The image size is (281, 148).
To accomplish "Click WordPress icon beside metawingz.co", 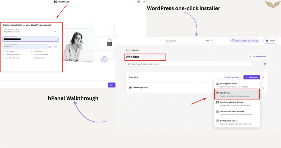I will [x=130, y=87].
